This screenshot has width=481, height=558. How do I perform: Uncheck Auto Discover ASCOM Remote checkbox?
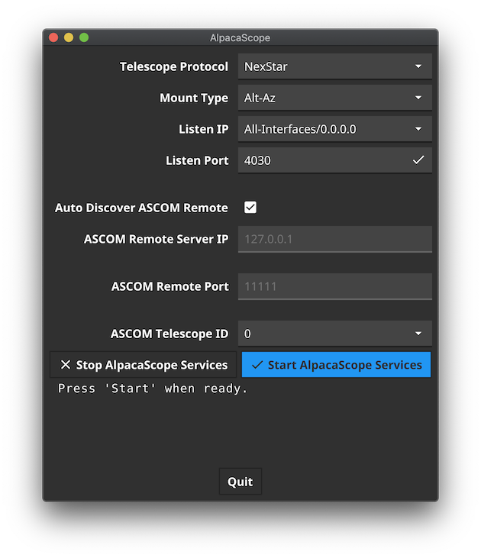[x=250, y=208]
